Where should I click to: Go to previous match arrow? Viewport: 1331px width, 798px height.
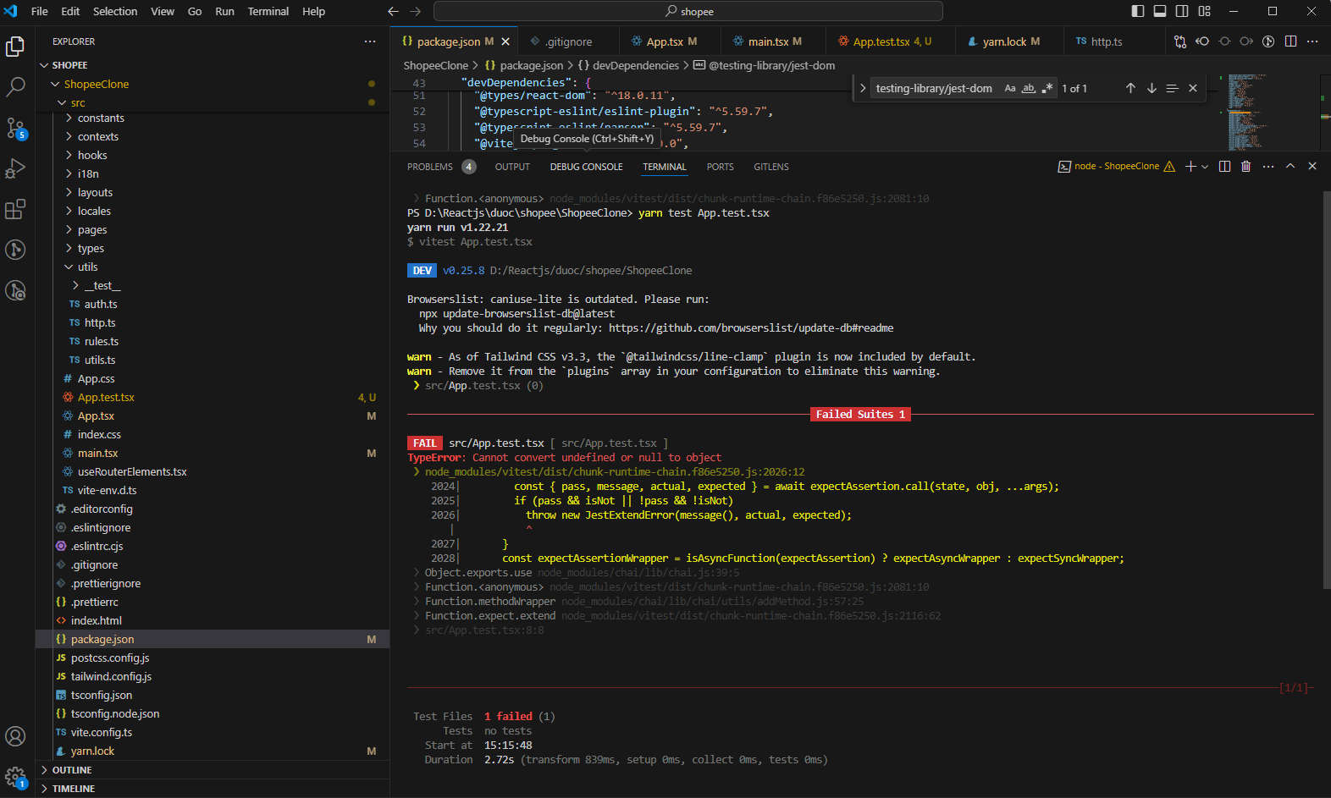click(x=1130, y=88)
